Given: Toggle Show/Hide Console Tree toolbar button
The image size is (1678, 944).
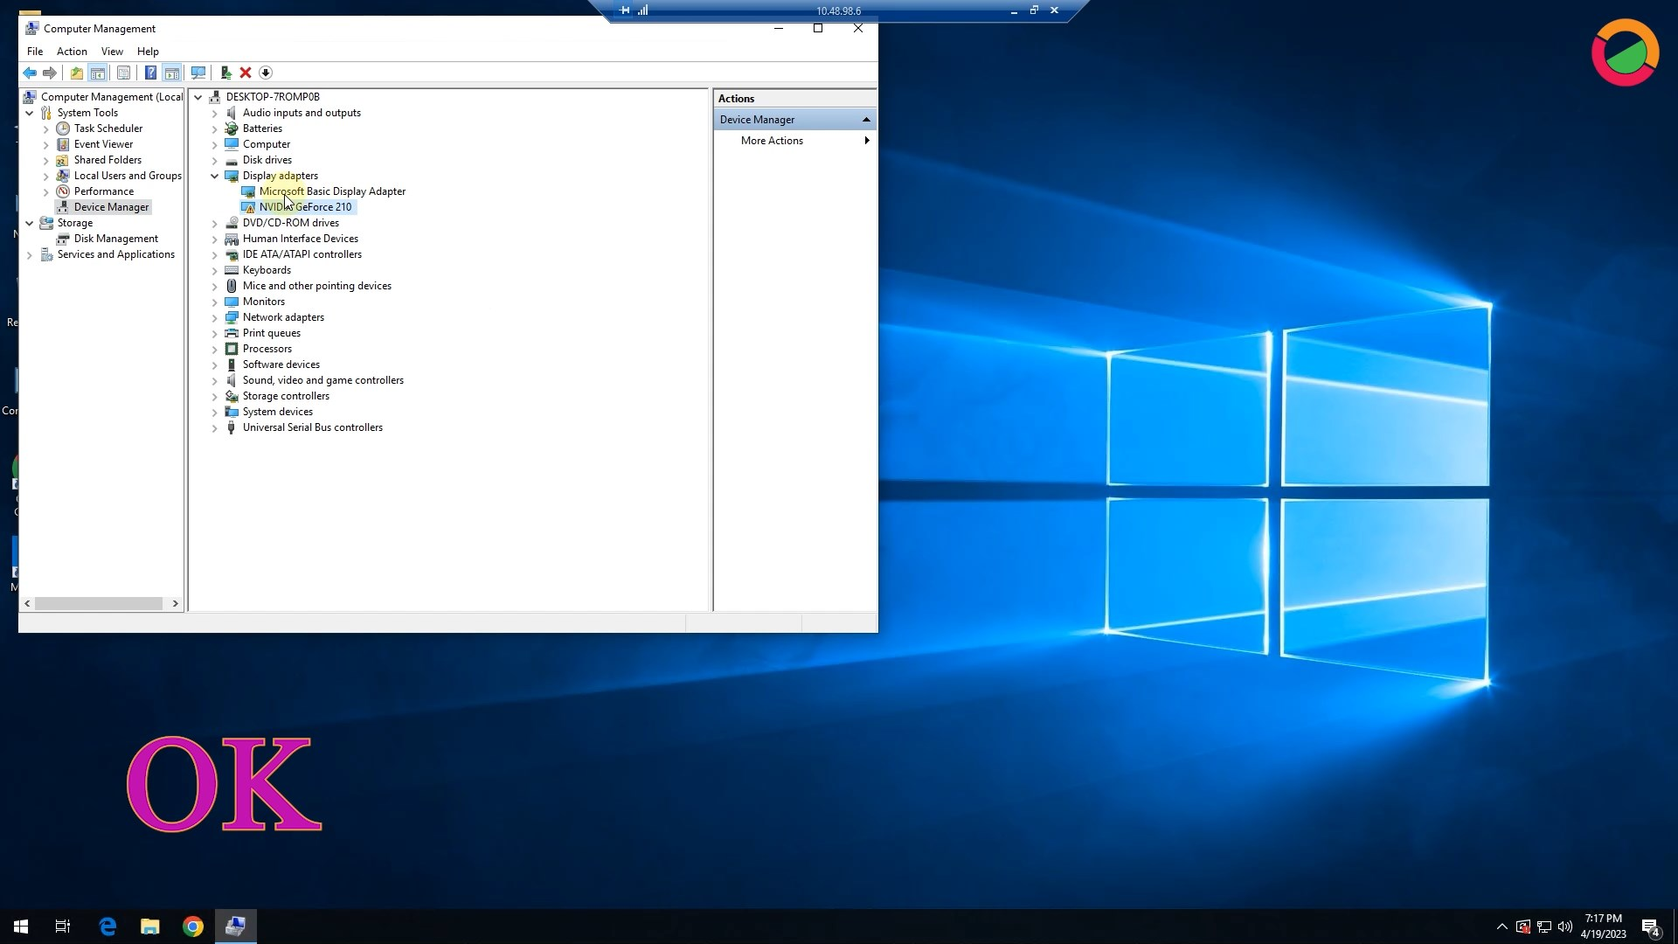Looking at the screenshot, I should pyautogui.click(x=98, y=73).
